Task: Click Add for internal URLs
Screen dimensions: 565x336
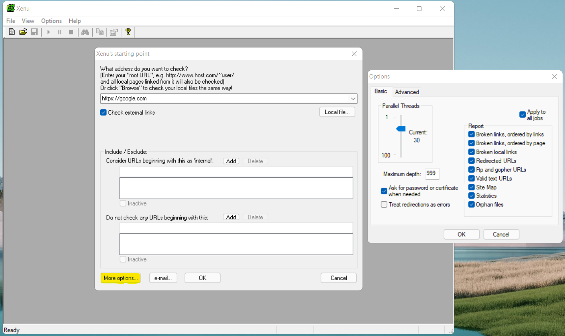Action: 231,161
